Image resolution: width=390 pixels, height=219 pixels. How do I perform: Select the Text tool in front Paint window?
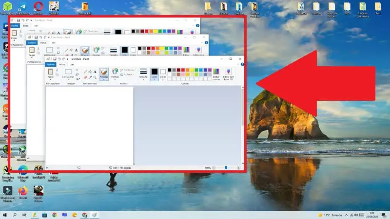[95, 72]
